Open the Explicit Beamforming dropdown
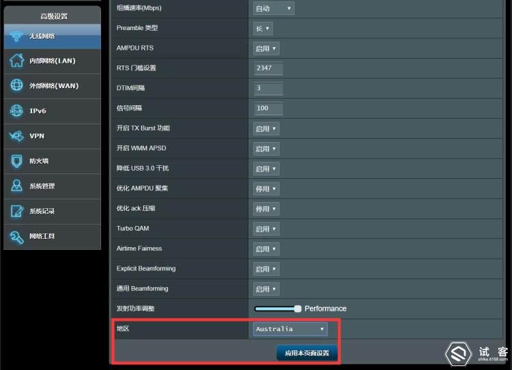The width and height of the screenshot is (512, 370). pos(266,269)
